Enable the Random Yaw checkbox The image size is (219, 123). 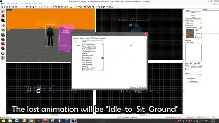[186, 78]
